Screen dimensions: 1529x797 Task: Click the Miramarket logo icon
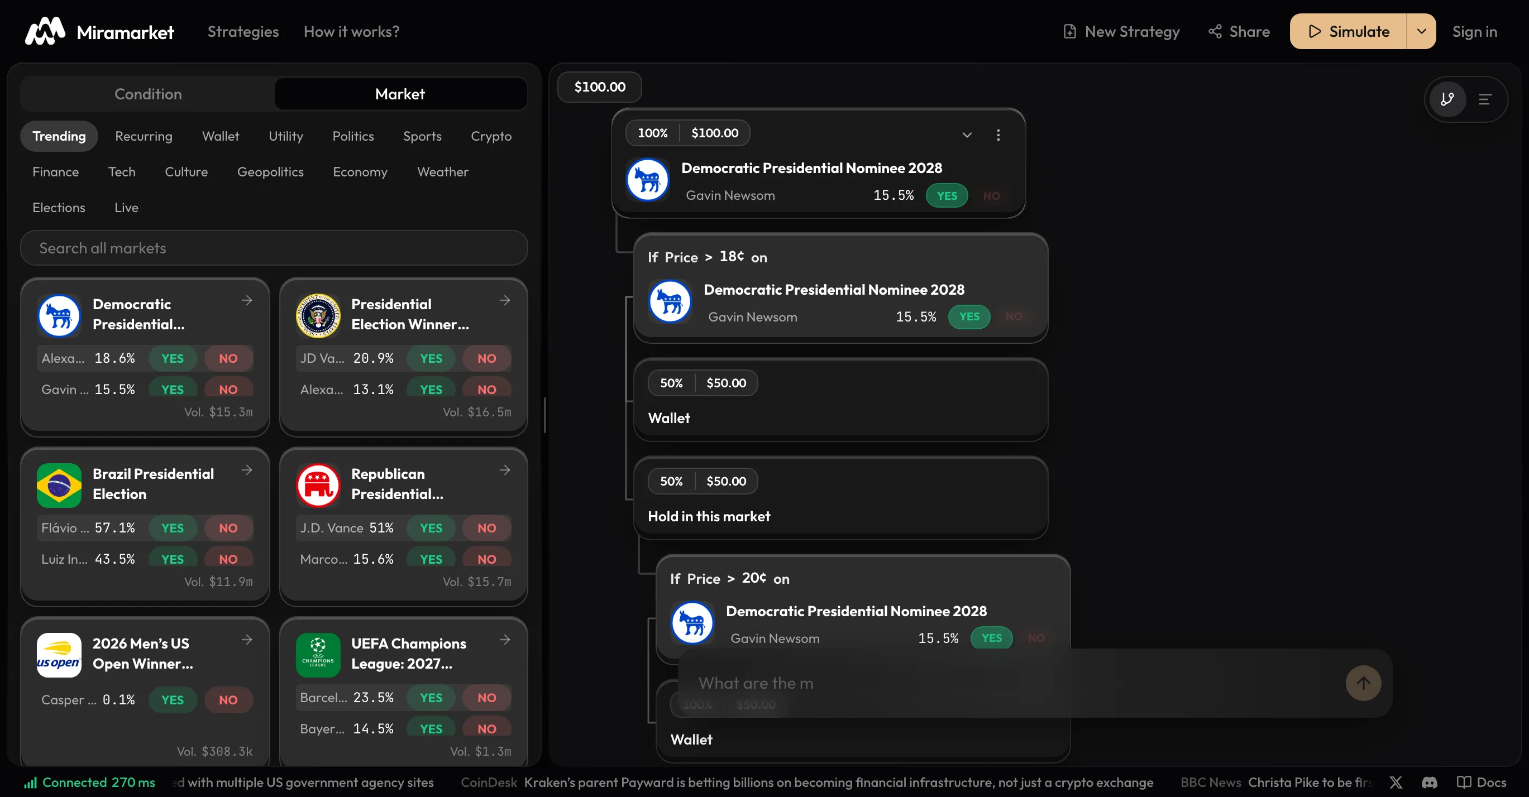tap(45, 31)
